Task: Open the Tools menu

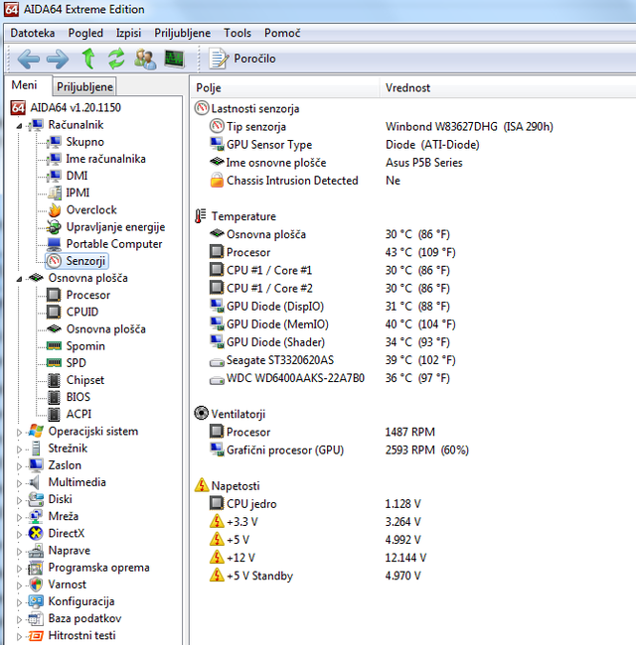Action: pyautogui.click(x=238, y=33)
